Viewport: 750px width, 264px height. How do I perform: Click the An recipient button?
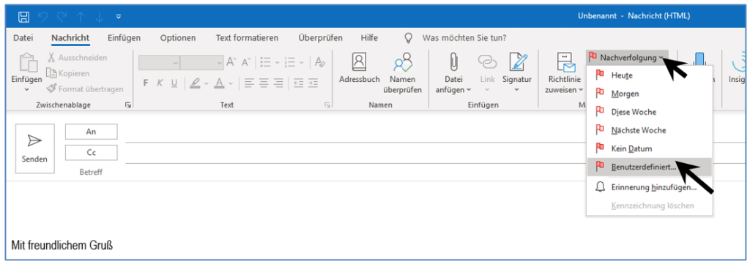point(91,132)
